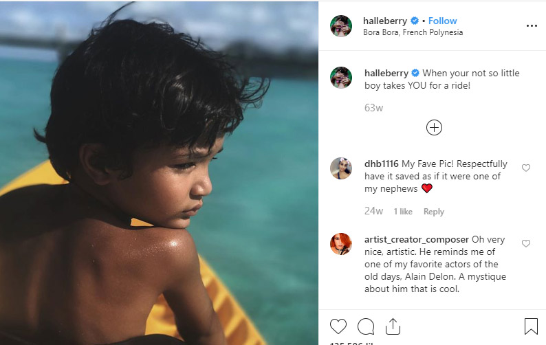Click halleberry's avatar beside the caption
546x345 pixels.
[341, 78]
